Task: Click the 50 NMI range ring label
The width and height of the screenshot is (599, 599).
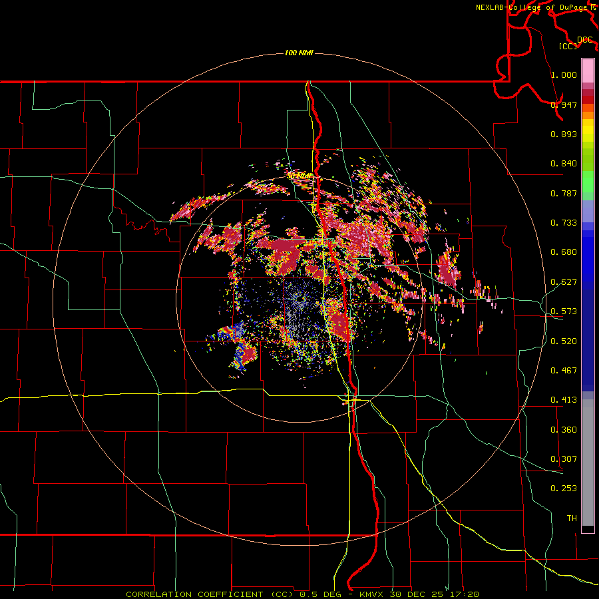Action: coord(300,176)
